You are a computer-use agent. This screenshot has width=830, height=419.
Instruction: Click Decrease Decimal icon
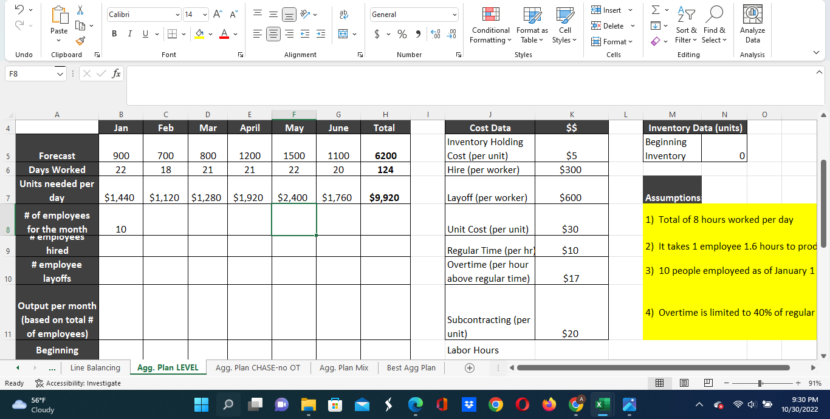(451, 33)
